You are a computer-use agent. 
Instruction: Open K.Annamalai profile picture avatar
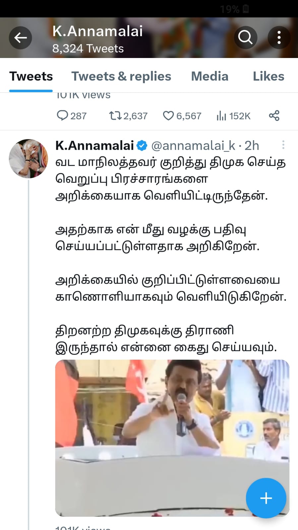coord(29,159)
